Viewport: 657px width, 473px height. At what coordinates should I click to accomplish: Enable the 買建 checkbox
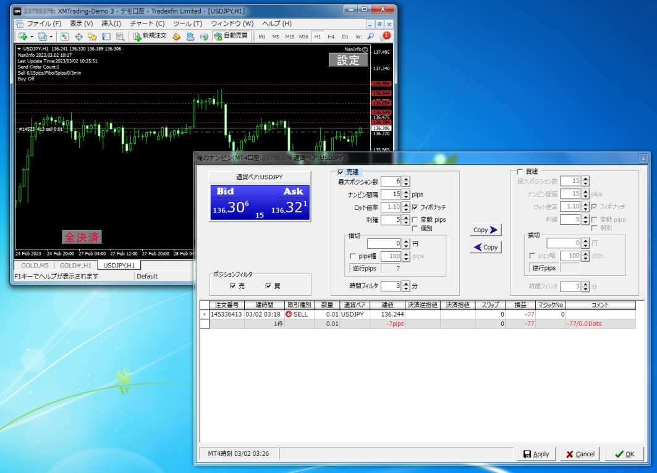[x=520, y=172]
